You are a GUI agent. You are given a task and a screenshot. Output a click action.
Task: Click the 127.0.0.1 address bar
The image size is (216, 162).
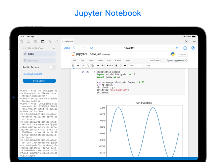(x=129, y=48)
